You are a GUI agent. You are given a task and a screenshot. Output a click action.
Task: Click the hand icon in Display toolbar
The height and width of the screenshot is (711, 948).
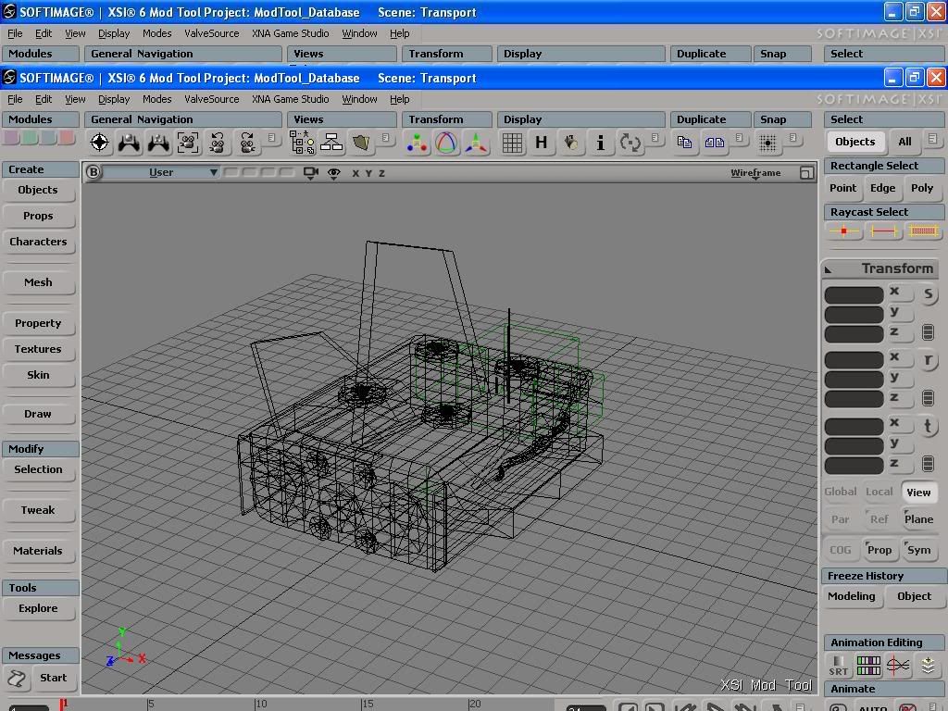point(570,143)
